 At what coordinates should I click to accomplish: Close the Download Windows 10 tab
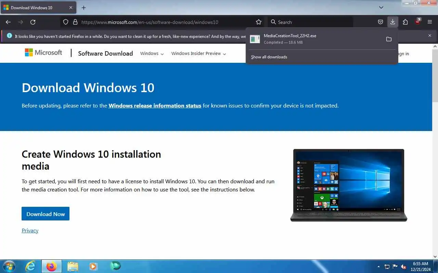71,8
